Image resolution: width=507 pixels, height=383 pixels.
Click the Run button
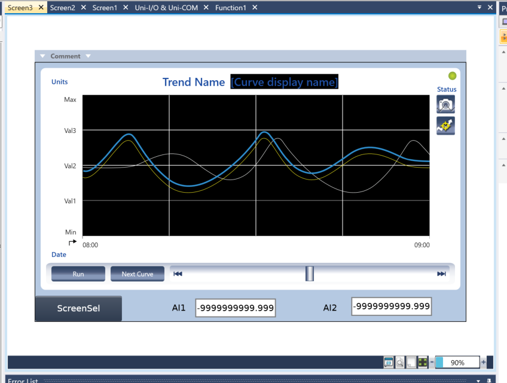point(78,274)
